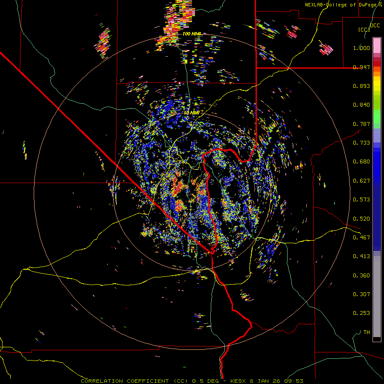
Task: Click the 0.733 value on the color scale
Action: (x=361, y=143)
